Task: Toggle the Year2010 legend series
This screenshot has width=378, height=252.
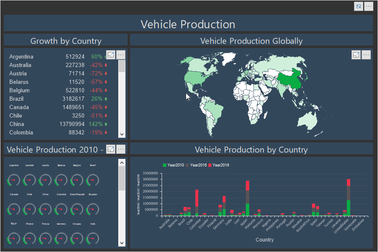Action: pyautogui.click(x=174, y=165)
